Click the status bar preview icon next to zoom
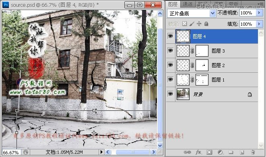The image size is (266, 157). click(x=25, y=152)
